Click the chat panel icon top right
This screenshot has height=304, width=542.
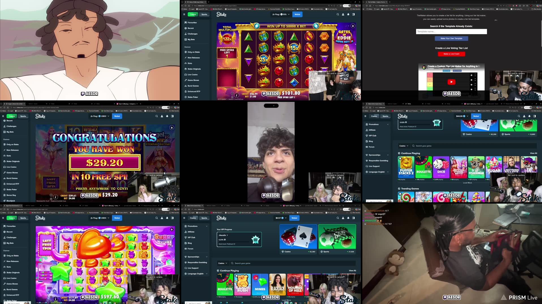pyautogui.click(x=354, y=14)
